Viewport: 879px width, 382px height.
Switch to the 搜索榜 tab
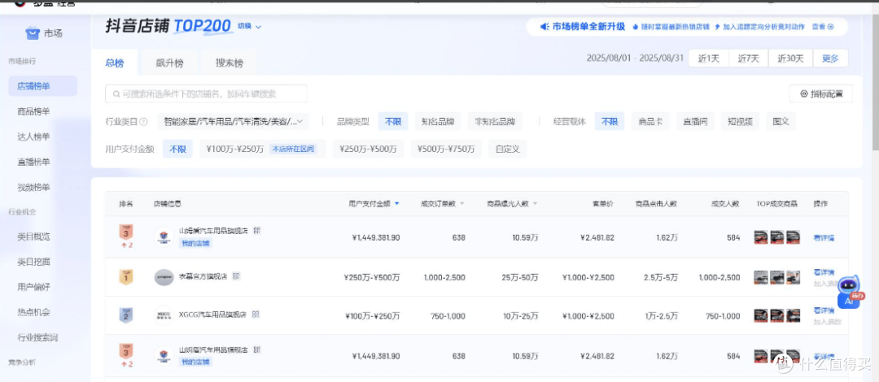coord(230,63)
